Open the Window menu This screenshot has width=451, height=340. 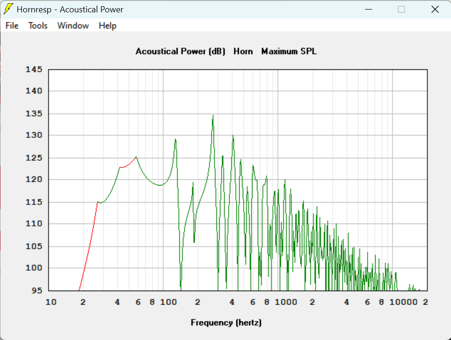(x=73, y=26)
